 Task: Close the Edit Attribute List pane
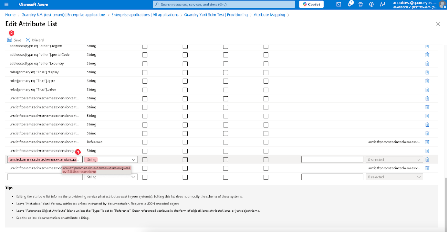coord(438,24)
